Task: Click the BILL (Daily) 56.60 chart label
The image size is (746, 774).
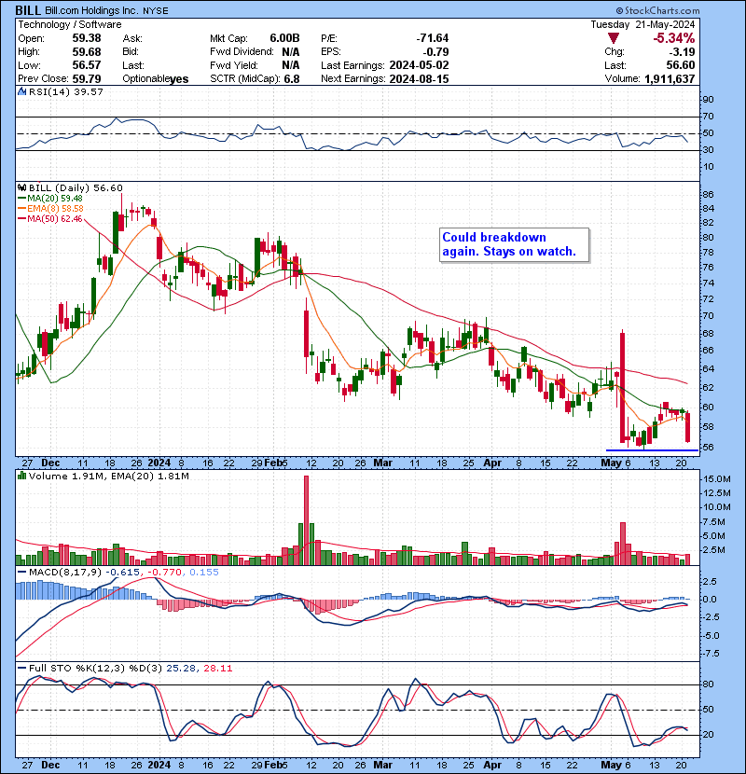Action: (x=76, y=188)
